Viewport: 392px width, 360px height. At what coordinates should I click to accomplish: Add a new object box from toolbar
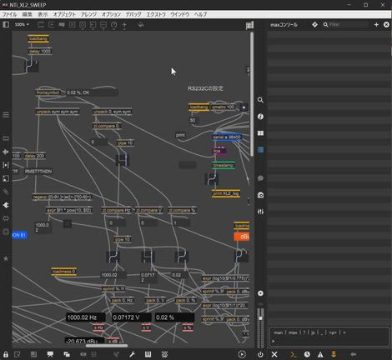[41, 24]
